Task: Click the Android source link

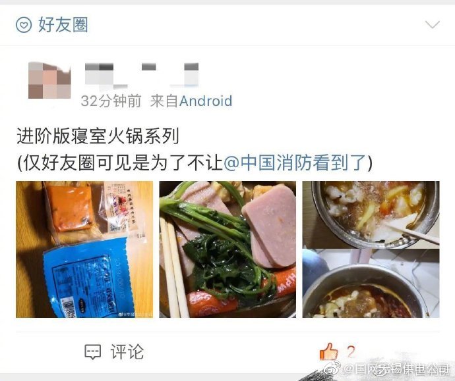Action: 206,101
